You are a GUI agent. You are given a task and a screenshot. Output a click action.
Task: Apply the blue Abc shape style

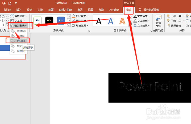tap(61, 20)
